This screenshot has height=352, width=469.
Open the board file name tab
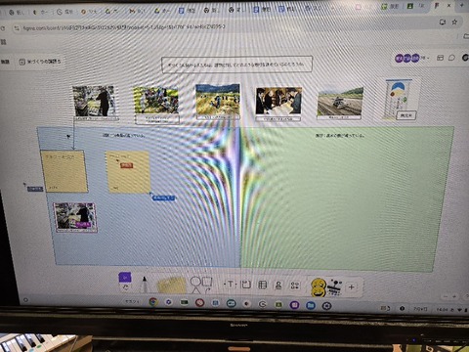coord(40,62)
